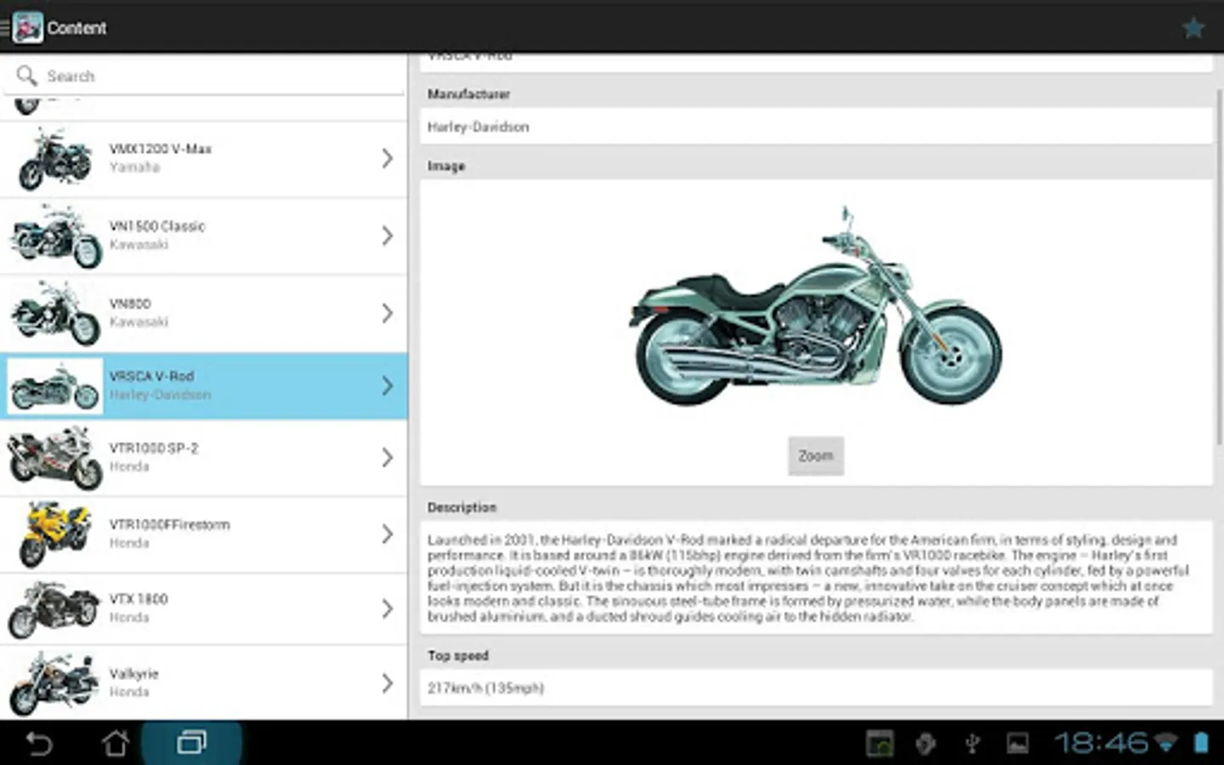Open VTR1000 SP-2 chevron arrow
This screenshot has height=765, width=1224.
point(387,457)
